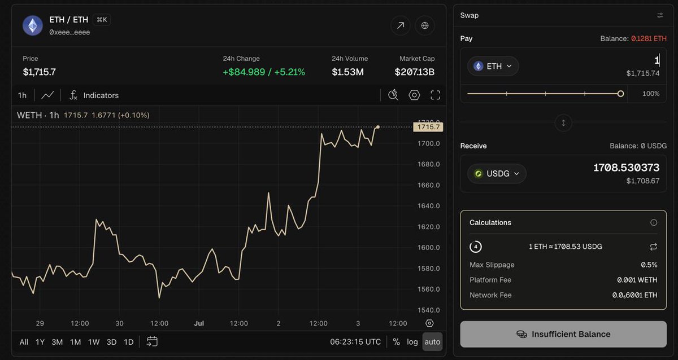
Task: Click the Market Cap $207.13B value
Action: pos(414,72)
